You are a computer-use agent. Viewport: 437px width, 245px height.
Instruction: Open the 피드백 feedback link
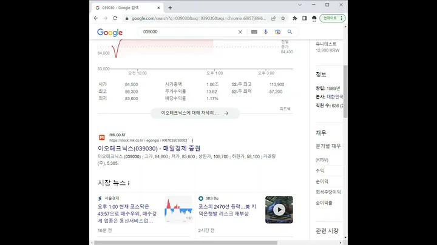pyautogui.click(x=285, y=109)
